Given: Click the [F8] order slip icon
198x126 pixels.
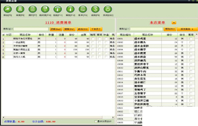Looking at the screenshot, I should (x=83, y=9).
